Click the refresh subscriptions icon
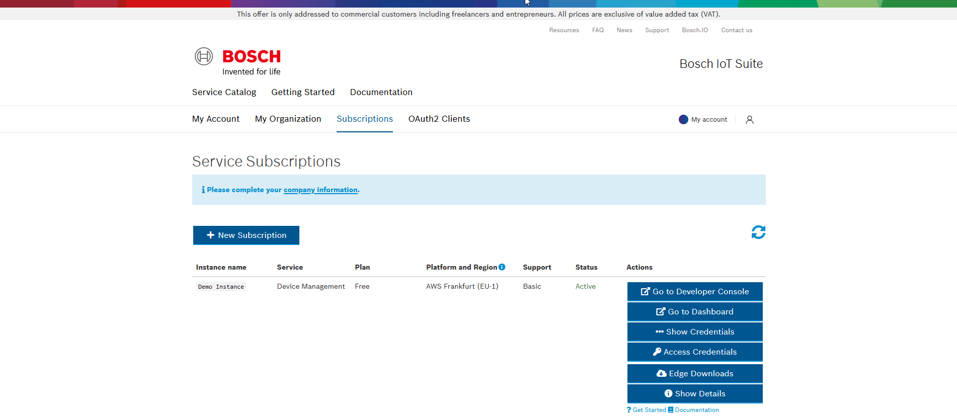The height and width of the screenshot is (418, 957). pyautogui.click(x=758, y=232)
